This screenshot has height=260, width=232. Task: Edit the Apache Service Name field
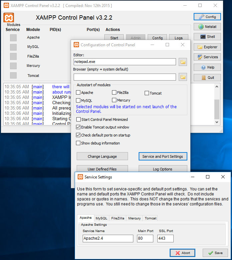coord(108,238)
